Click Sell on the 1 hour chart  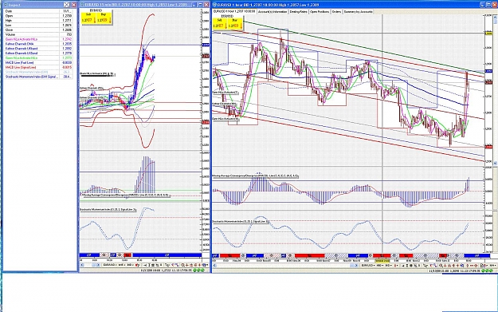(219, 23)
